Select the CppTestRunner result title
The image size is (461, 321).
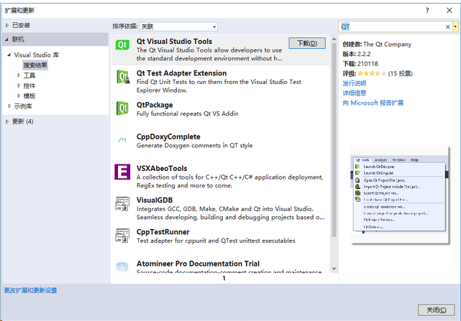point(163,232)
